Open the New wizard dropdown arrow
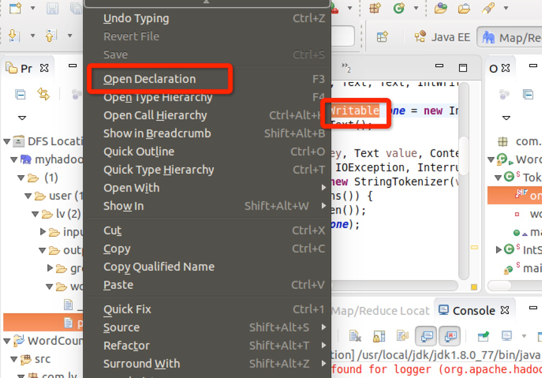The image size is (542, 378). (33, 8)
